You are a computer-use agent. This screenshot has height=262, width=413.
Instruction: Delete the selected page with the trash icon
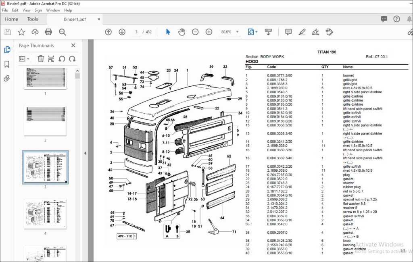click(x=41, y=58)
